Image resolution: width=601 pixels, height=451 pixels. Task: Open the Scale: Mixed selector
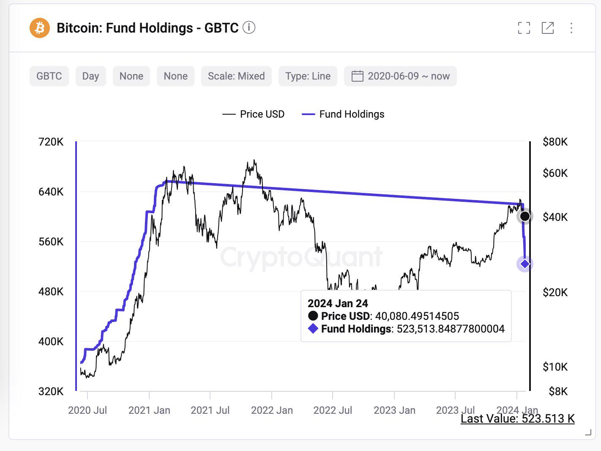236,76
